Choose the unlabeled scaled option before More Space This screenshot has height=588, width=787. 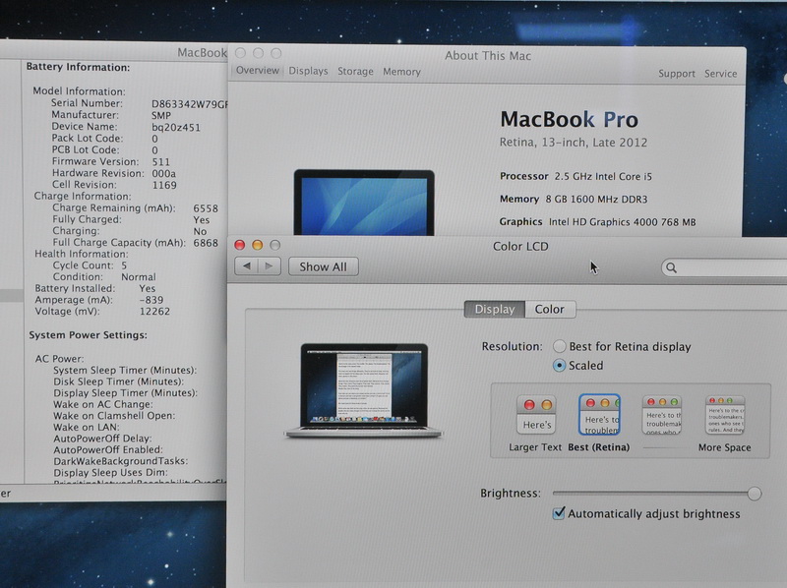[x=662, y=415]
